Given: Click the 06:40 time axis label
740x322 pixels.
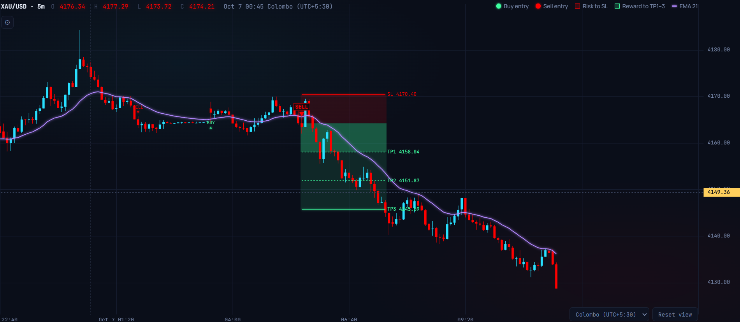Looking at the screenshot, I should point(349,319).
